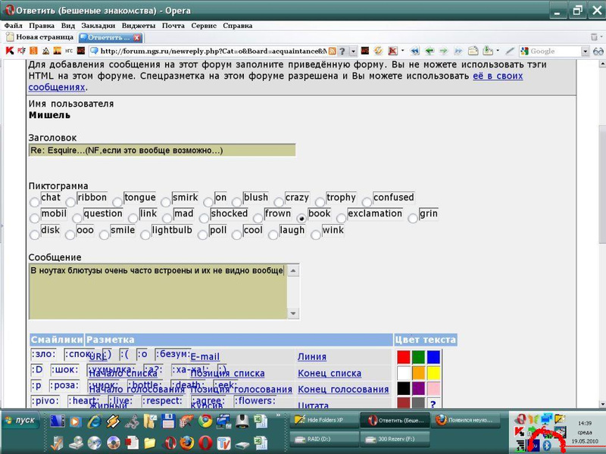Click the E-mail markup link
Screen dimensions: 606x454
coord(205,356)
